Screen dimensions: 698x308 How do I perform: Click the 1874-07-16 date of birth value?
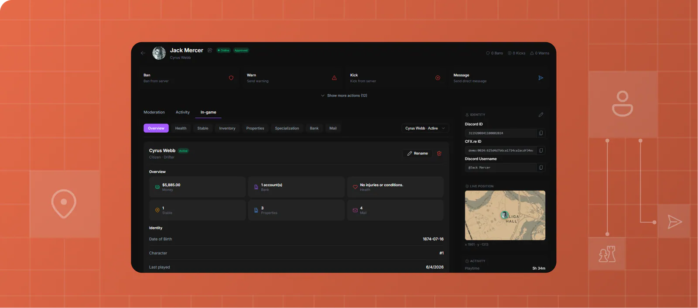(x=433, y=239)
